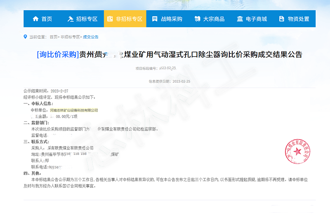Click the house icon beside 首页
The width and height of the screenshot is (330, 224).
tap(35, 19)
